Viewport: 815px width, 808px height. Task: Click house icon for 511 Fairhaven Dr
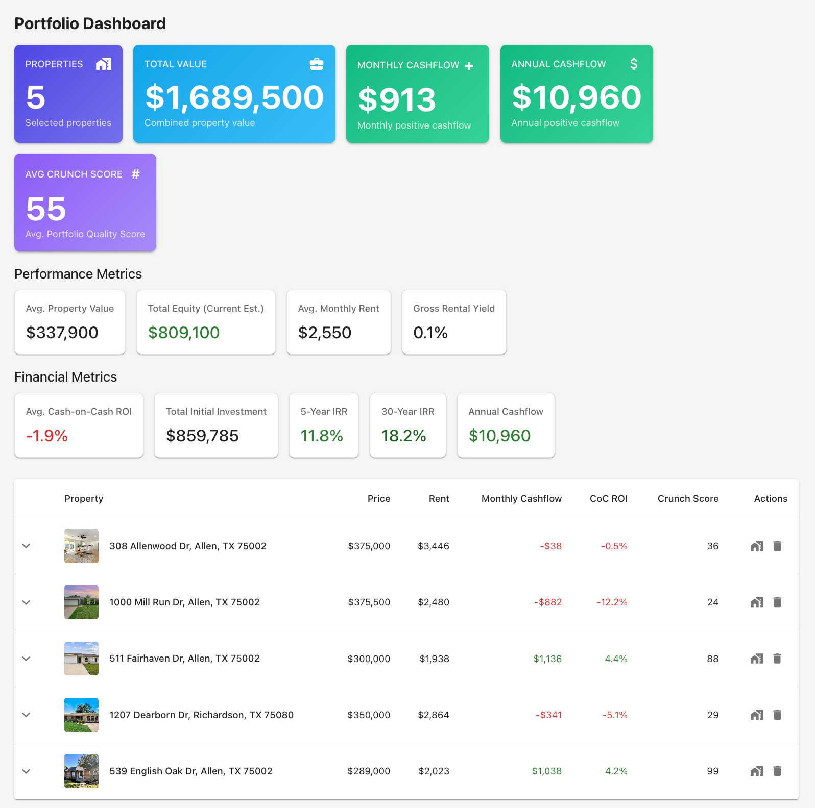point(757,659)
